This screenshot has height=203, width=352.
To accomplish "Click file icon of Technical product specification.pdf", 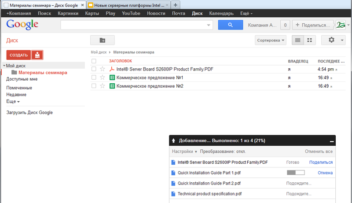I will click(173, 194).
